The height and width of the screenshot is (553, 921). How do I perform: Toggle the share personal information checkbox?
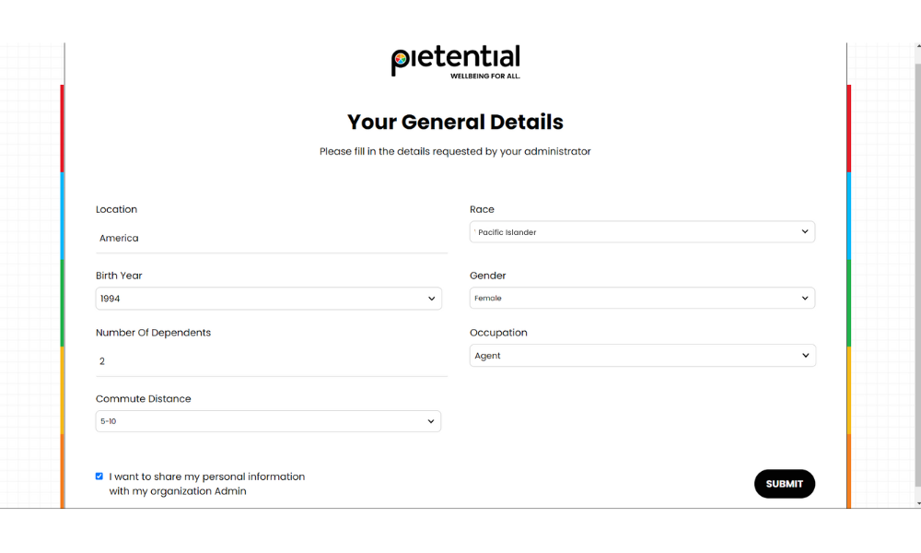click(99, 477)
